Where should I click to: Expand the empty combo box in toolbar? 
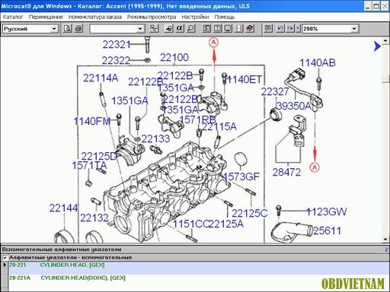(140, 29)
